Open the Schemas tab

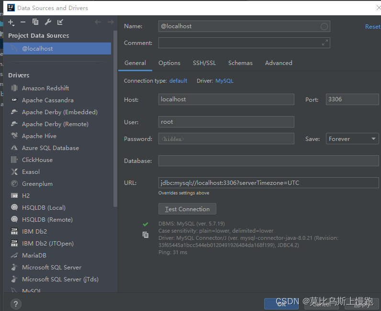pos(240,63)
